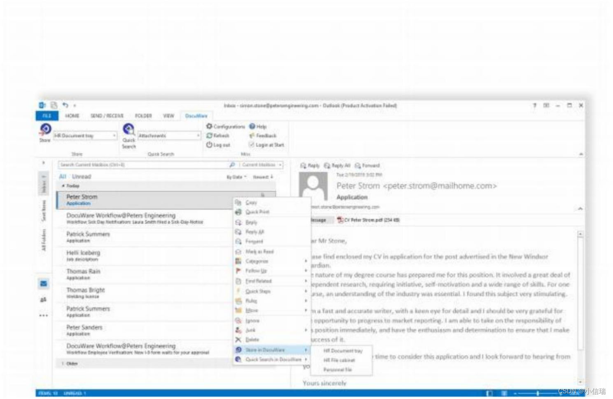Select Personnel file in the submenu
Viewport: 613px width, 399px height.
[x=337, y=370]
